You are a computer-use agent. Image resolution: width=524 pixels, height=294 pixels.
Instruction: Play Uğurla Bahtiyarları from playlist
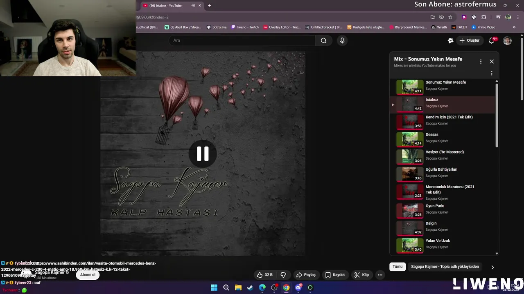coord(443,174)
